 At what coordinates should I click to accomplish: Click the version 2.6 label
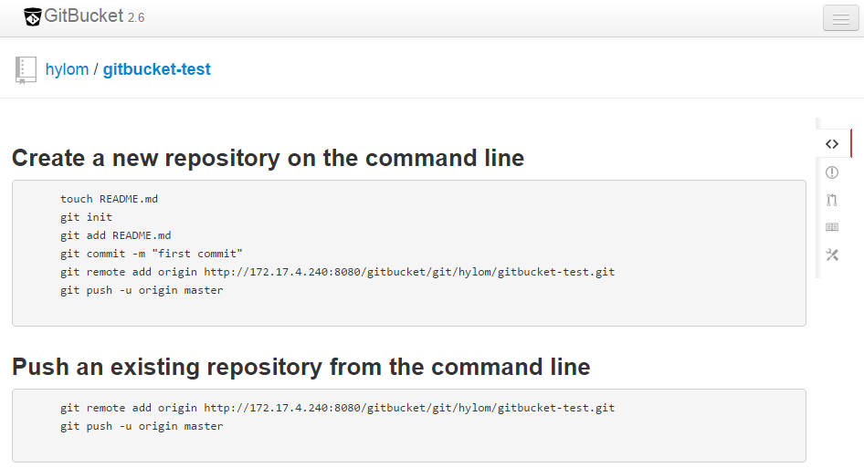pyautogui.click(x=136, y=18)
